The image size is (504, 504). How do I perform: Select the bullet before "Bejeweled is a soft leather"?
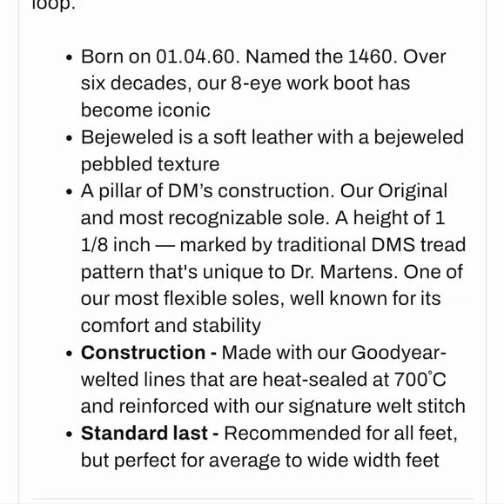[69, 138]
